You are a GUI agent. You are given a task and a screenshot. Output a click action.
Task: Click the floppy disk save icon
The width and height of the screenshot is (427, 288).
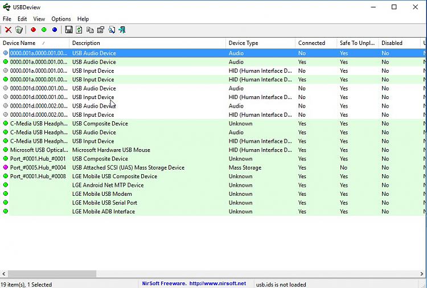pyautogui.click(x=69, y=30)
